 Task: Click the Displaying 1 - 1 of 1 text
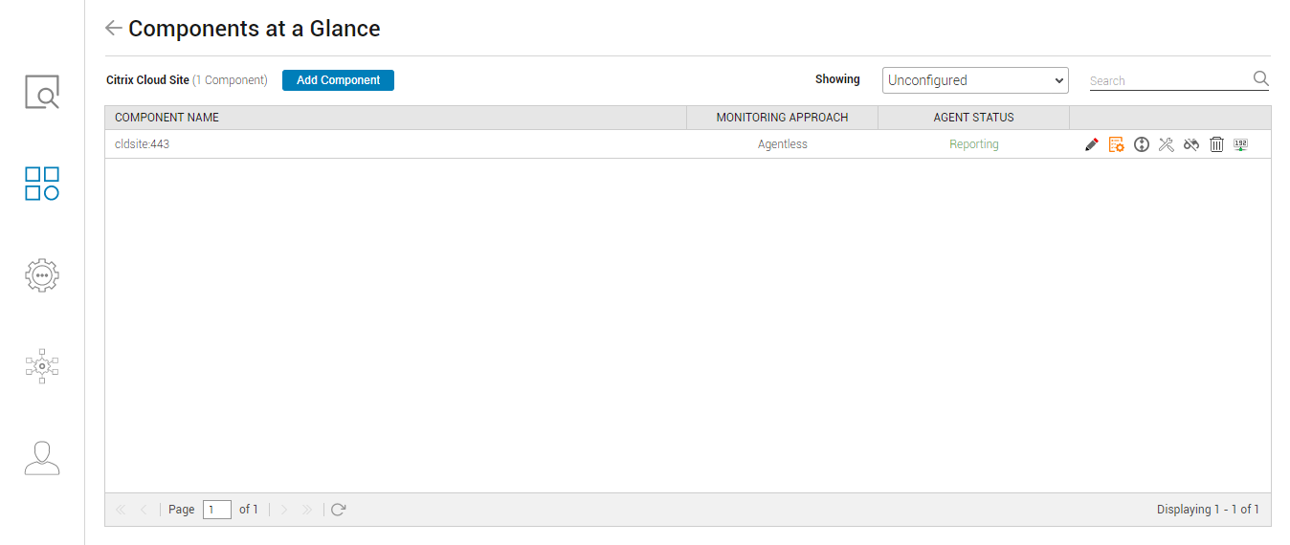click(1208, 510)
